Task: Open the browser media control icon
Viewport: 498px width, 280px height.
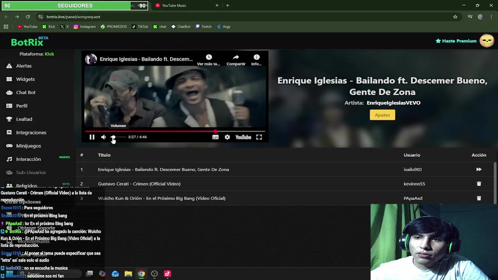Action: [x=470, y=17]
